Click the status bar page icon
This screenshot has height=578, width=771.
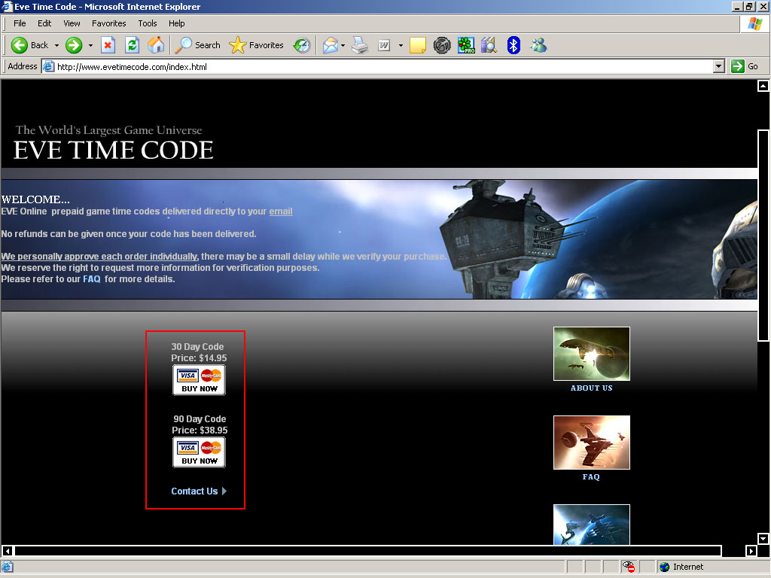[7, 567]
